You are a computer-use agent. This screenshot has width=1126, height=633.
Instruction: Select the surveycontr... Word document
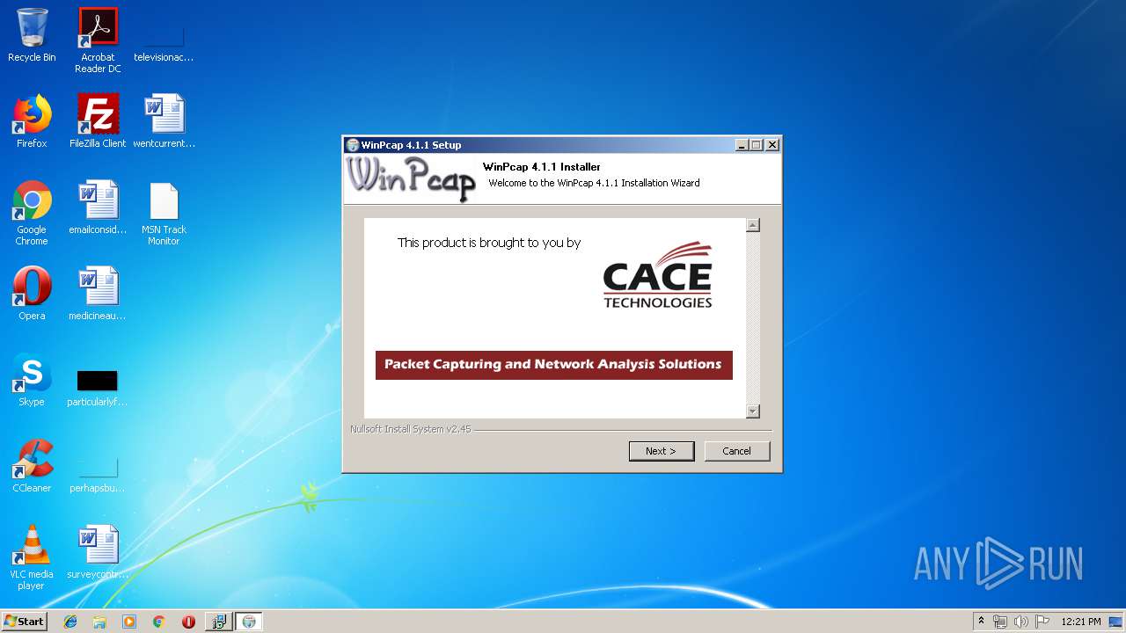coord(98,552)
